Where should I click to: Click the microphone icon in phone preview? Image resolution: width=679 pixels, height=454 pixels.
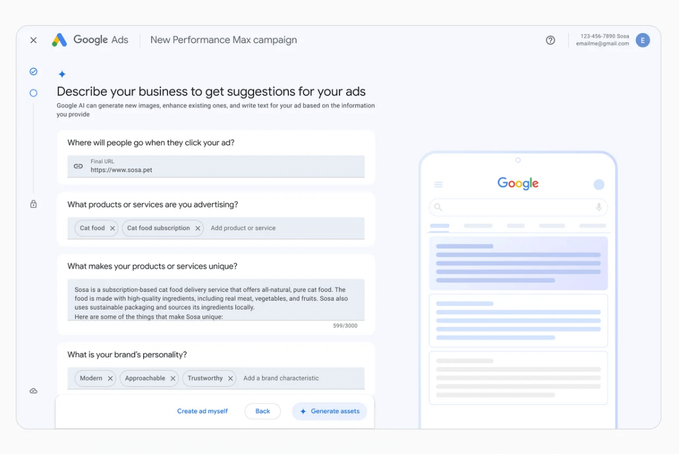[598, 207]
